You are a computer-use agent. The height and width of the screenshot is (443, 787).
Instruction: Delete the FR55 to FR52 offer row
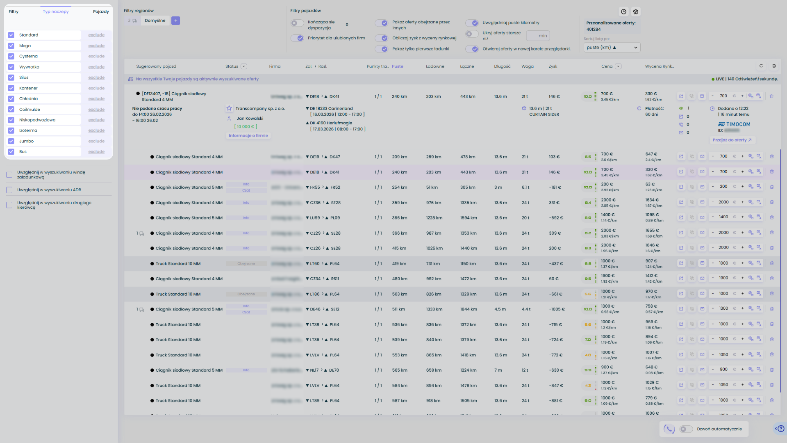771,187
